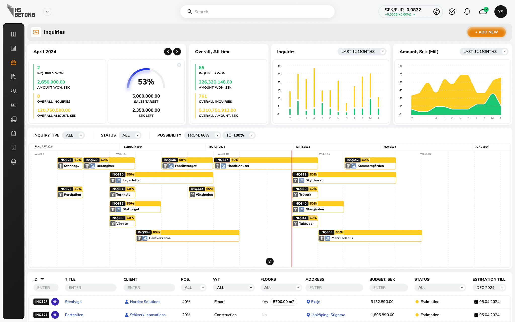Select the orange briefcase sidebar icon
This screenshot has width=515, height=322.
click(14, 62)
